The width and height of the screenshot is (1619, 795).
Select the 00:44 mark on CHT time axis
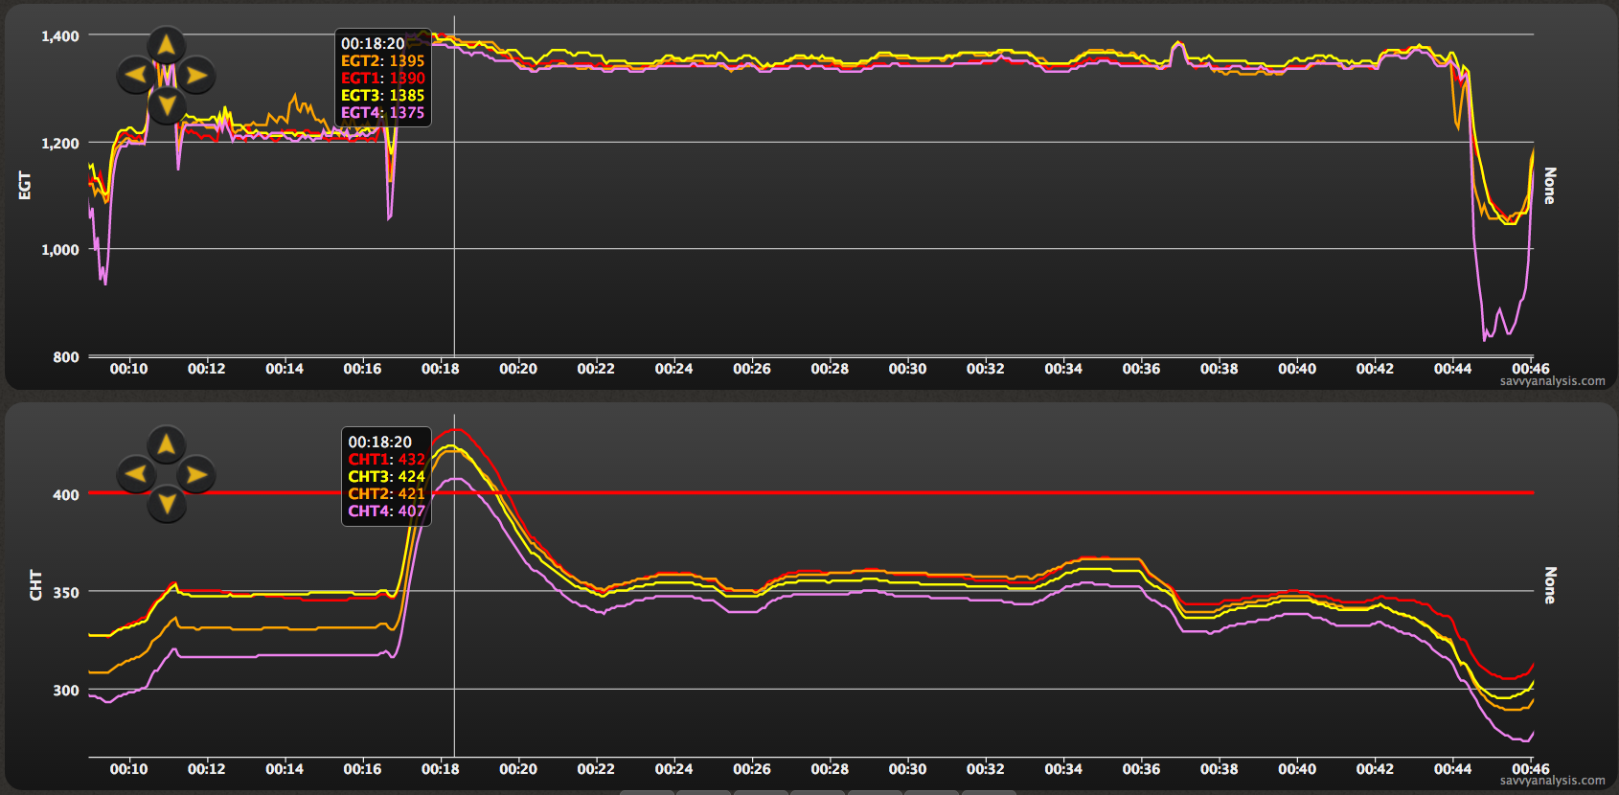point(1451,769)
